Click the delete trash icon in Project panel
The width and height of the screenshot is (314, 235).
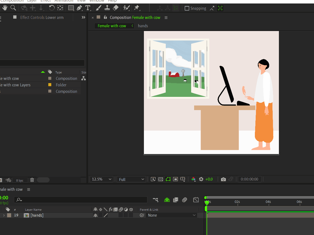[x=32, y=180]
